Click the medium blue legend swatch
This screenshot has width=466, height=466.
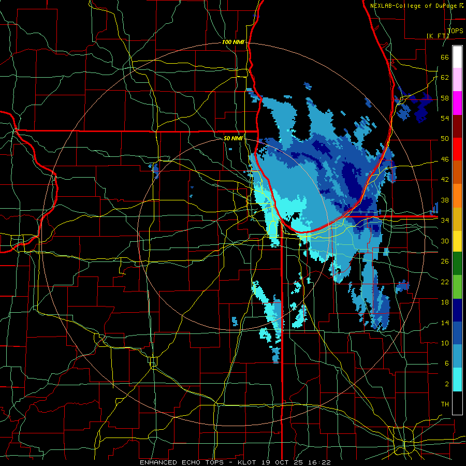457,333
